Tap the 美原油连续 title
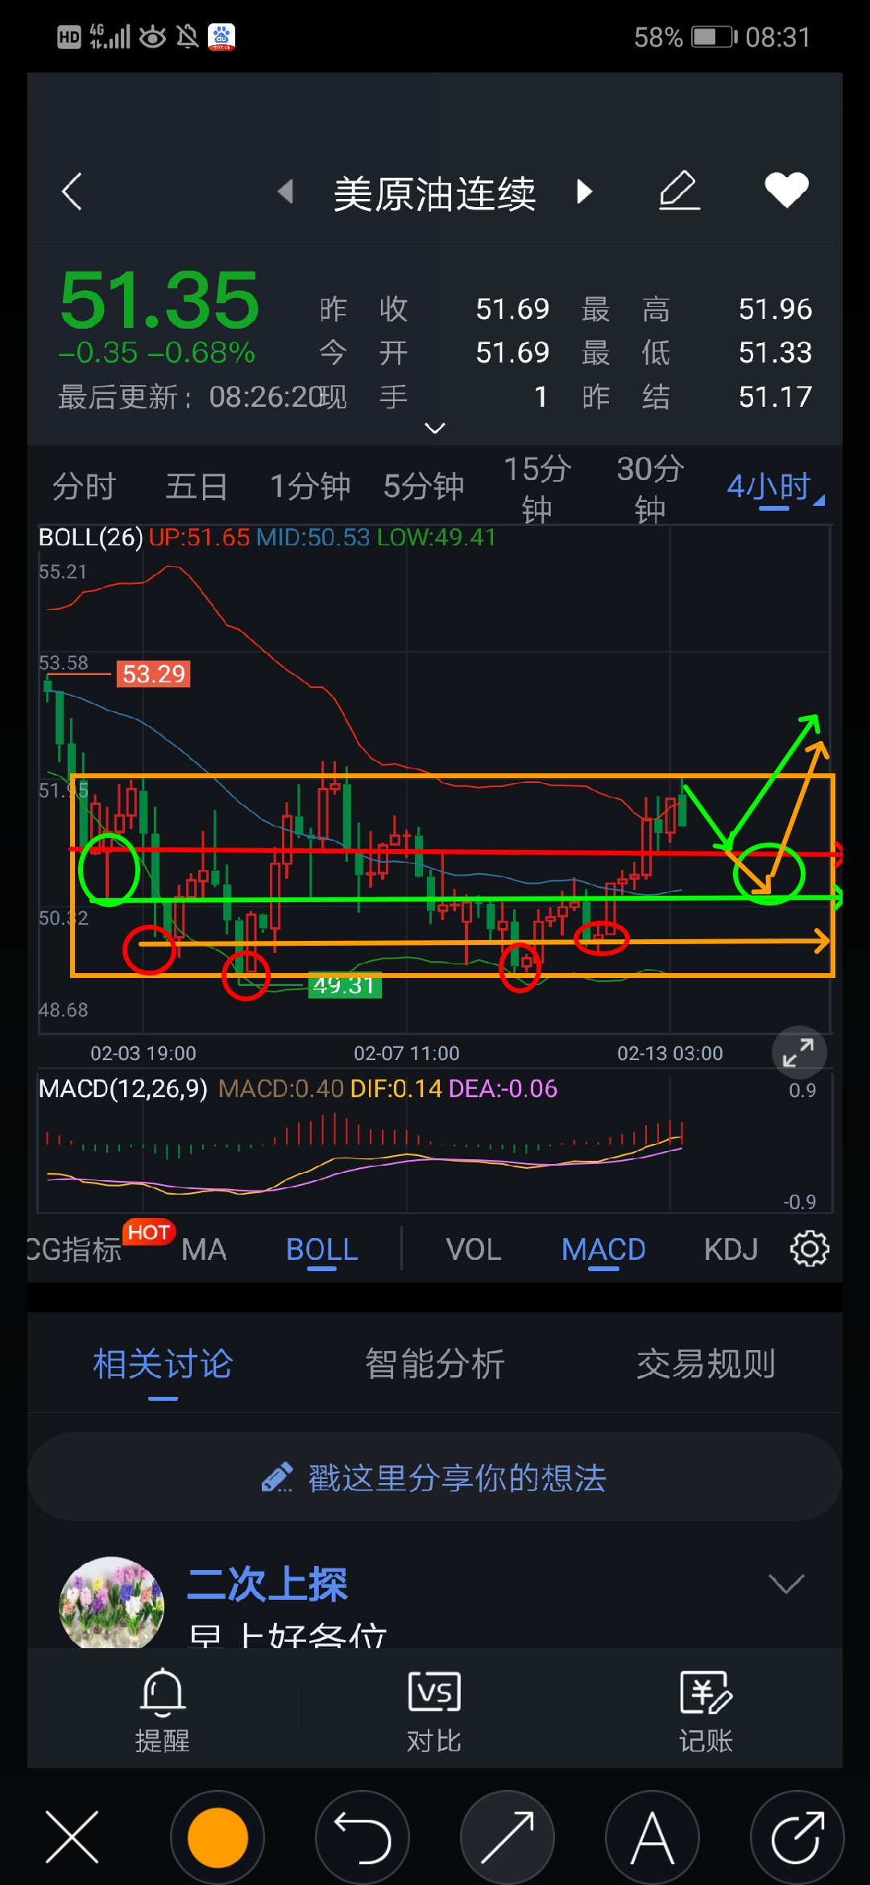 (x=435, y=194)
